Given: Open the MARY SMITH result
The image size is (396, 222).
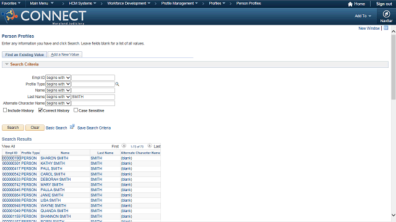Looking at the screenshot, I should pos(52,184).
